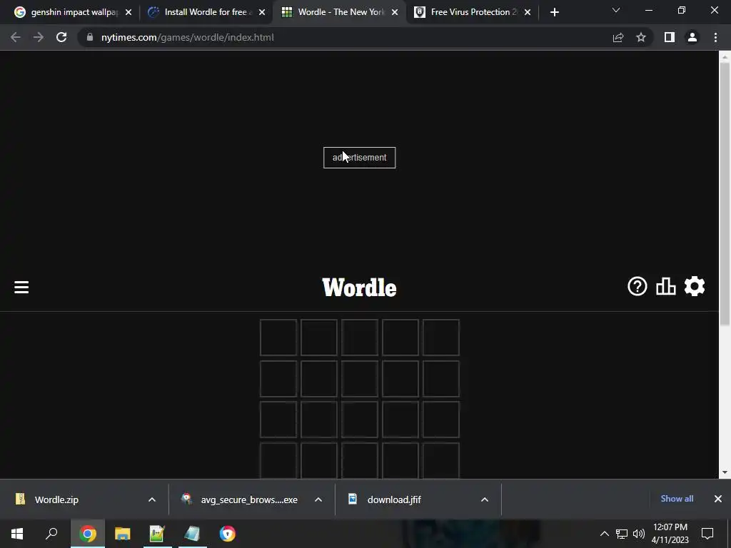Go back with the browser back arrow

click(x=16, y=37)
